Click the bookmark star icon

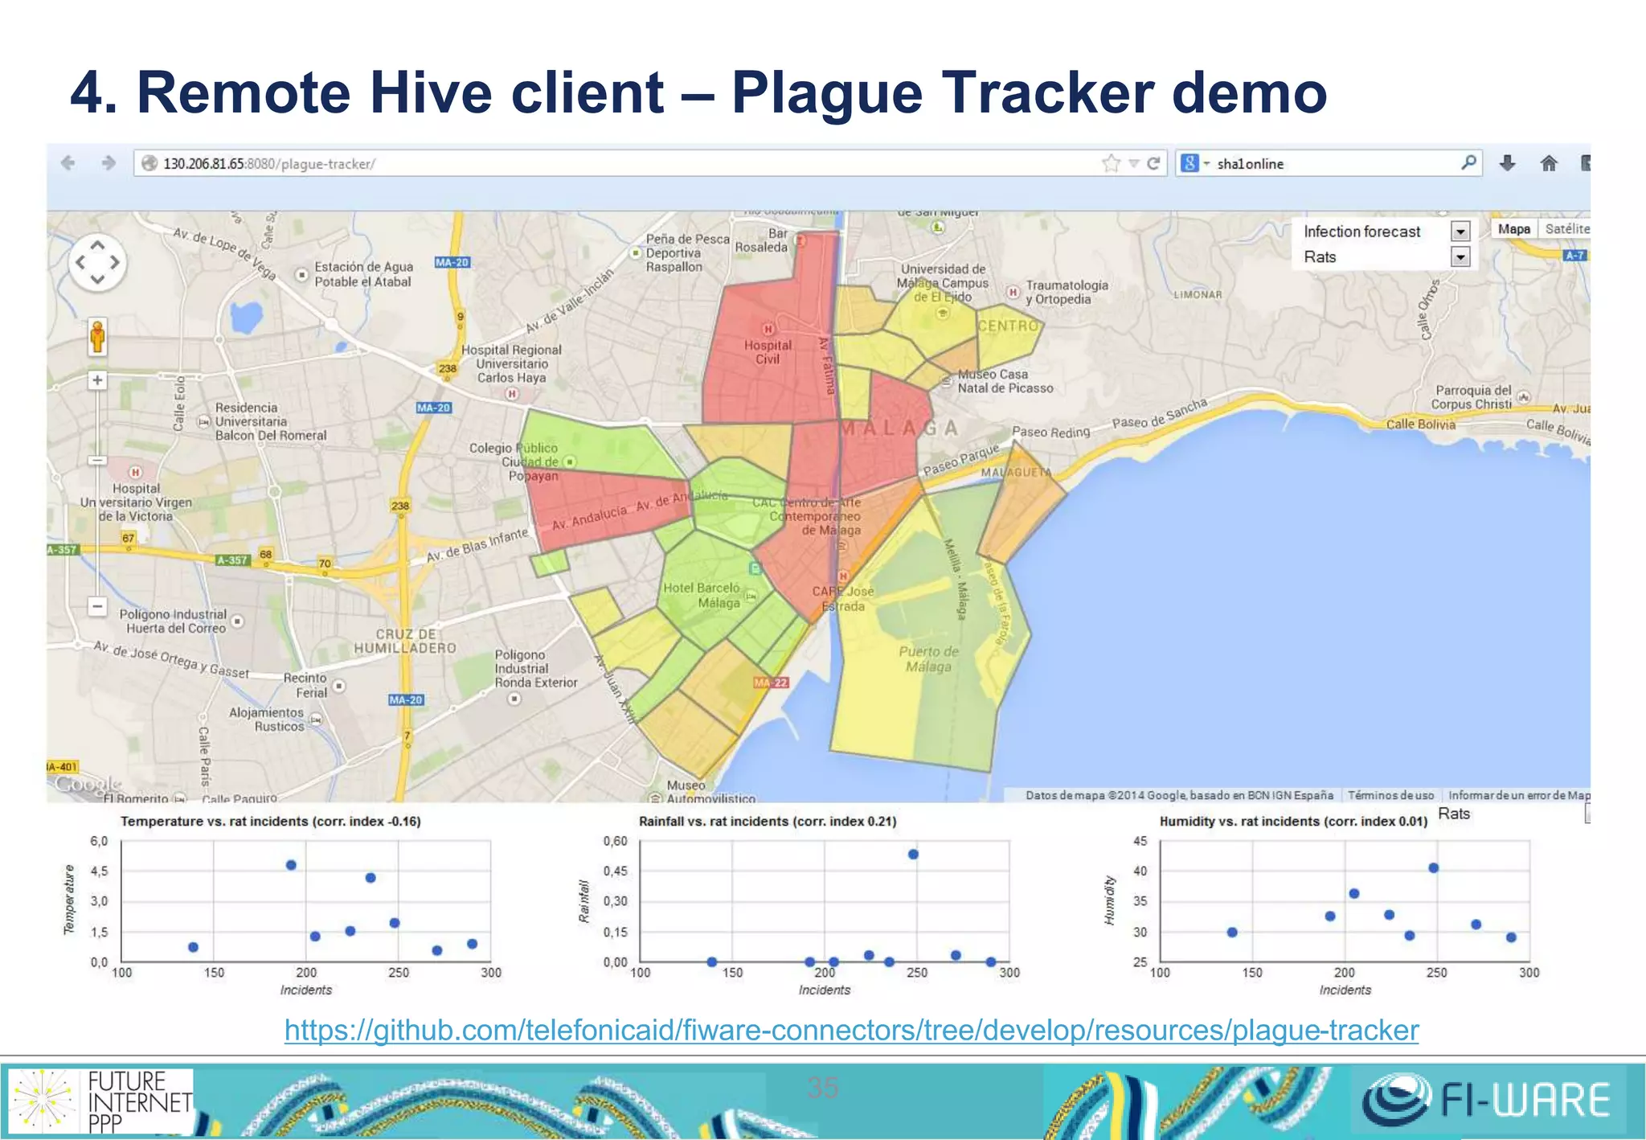coord(1111,163)
